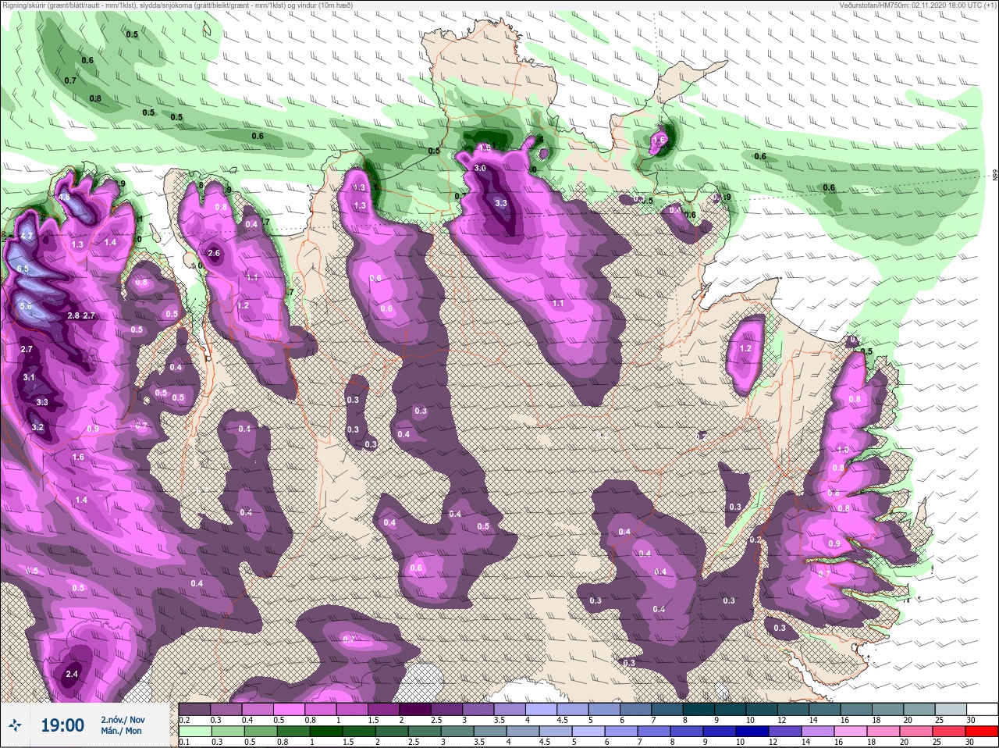Click the 3.2 precipitation value on the map
Image resolution: width=999 pixels, height=748 pixels.
[x=37, y=427]
